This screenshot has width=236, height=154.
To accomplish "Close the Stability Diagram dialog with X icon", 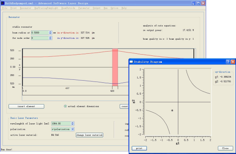I will tap(233, 61).
